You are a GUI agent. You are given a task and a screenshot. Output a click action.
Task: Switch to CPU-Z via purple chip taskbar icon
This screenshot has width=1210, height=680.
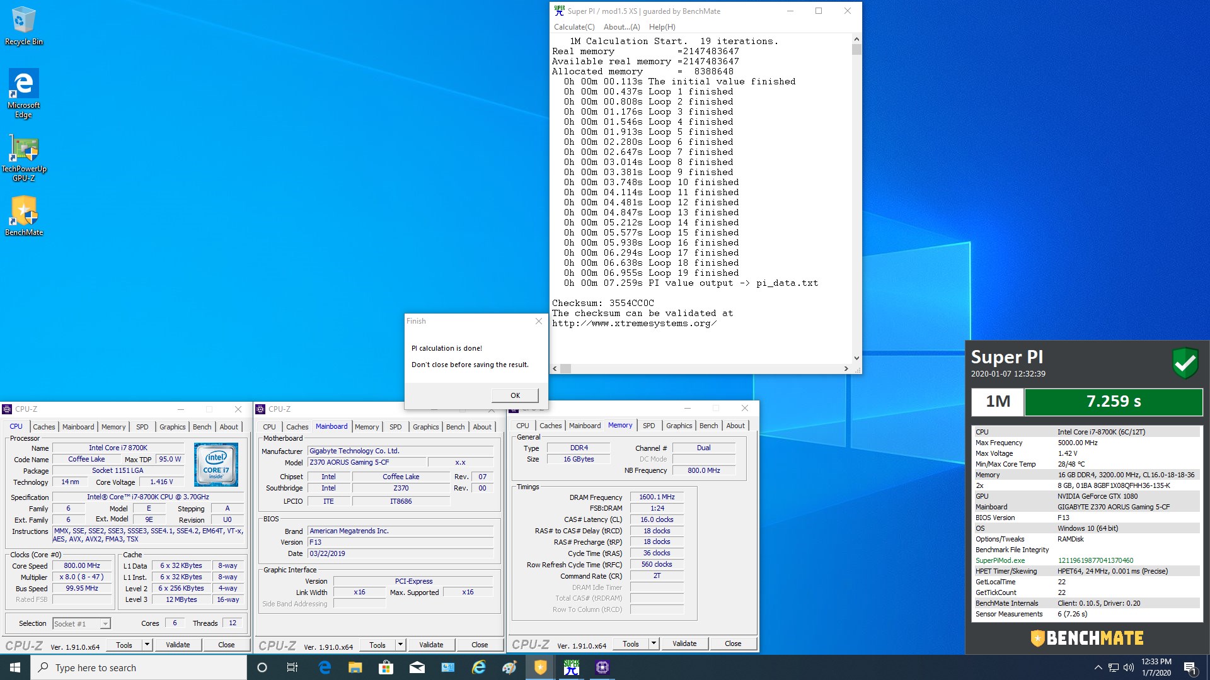coord(602,667)
